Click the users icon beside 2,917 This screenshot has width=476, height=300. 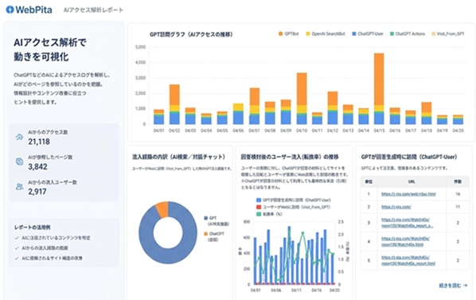click(x=19, y=186)
